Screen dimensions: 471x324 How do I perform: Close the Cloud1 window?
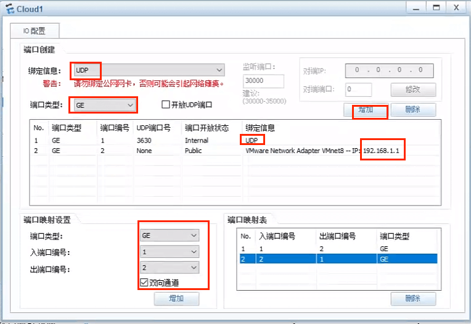tap(456, 8)
